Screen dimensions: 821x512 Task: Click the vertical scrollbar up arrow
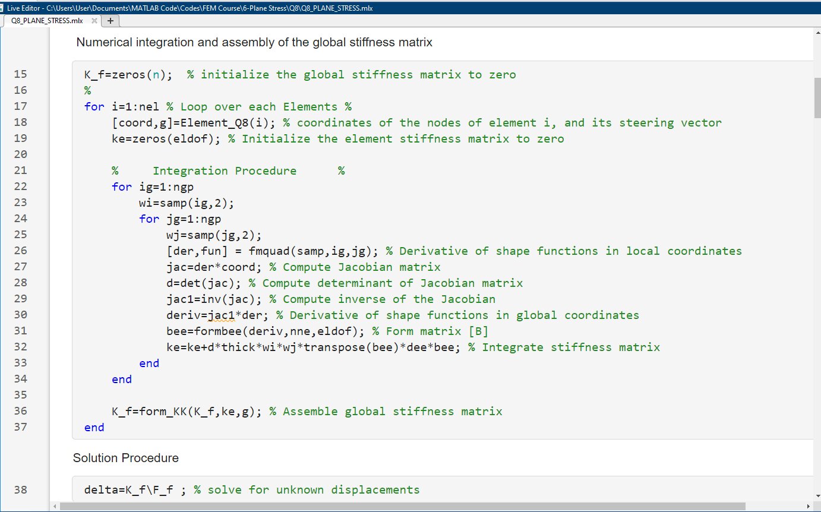(816, 33)
